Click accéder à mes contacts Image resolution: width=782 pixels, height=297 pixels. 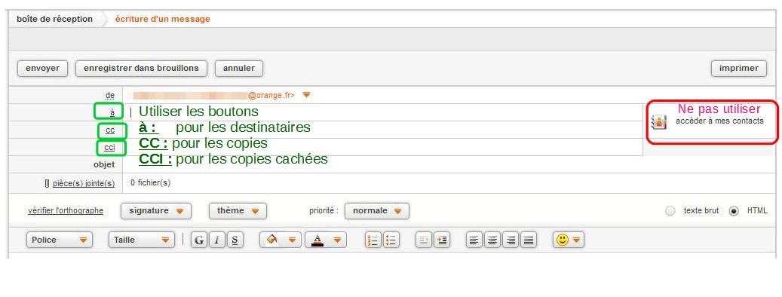pyautogui.click(x=719, y=121)
